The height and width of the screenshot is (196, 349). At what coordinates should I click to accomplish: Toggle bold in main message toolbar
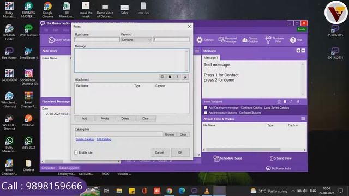(x=285, y=102)
